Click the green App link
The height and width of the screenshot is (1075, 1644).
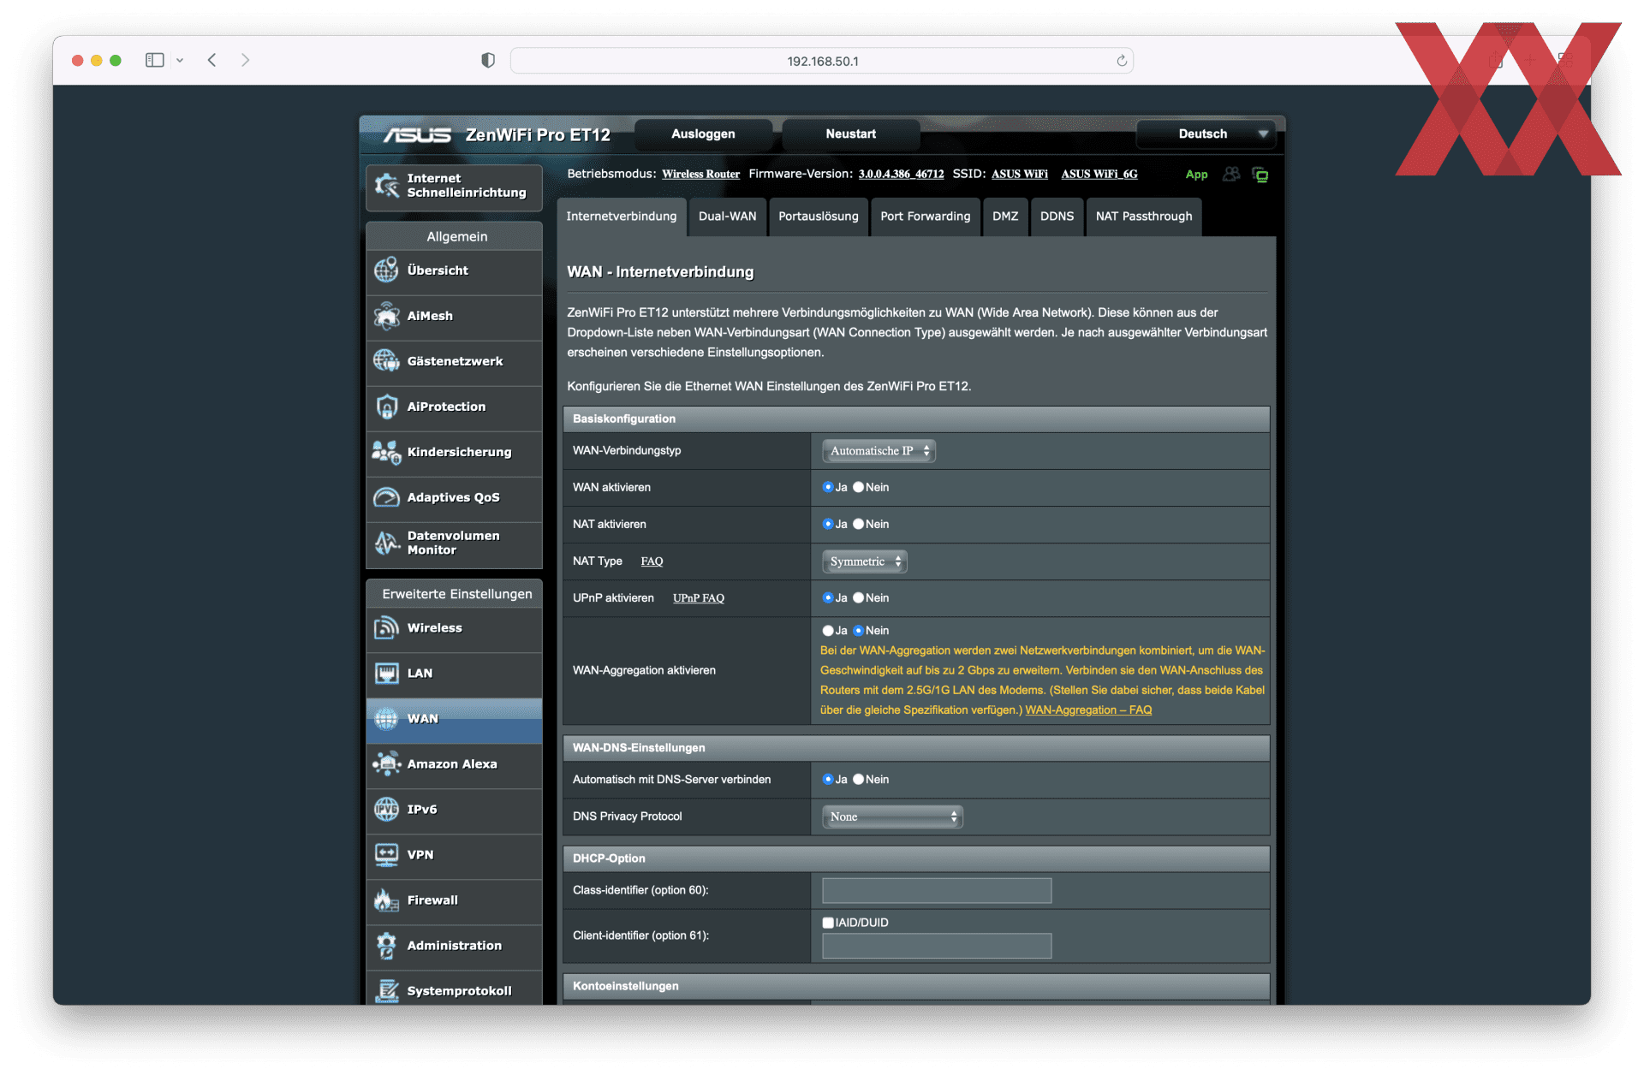point(1196,175)
